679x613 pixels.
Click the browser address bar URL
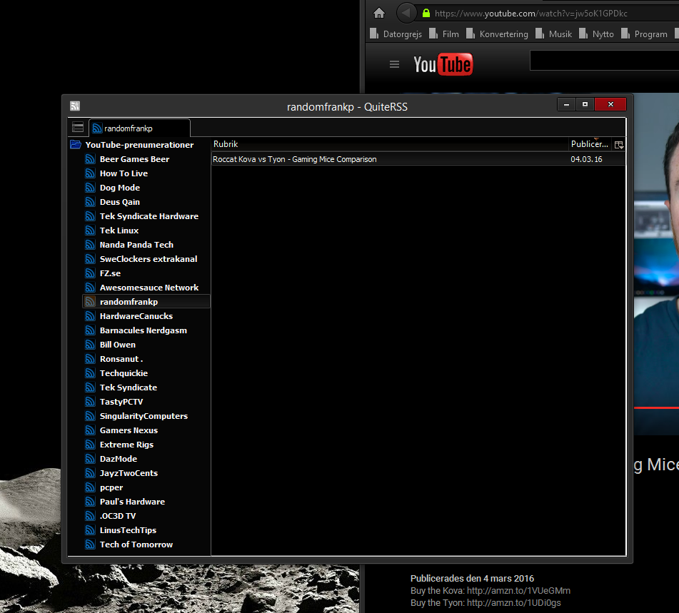coord(531,14)
